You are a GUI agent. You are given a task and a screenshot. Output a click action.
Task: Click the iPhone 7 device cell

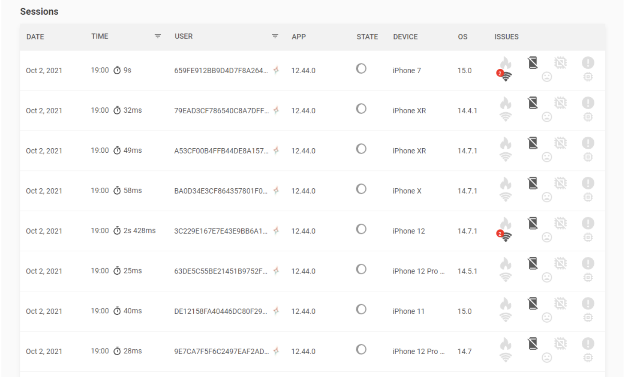(407, 71)
